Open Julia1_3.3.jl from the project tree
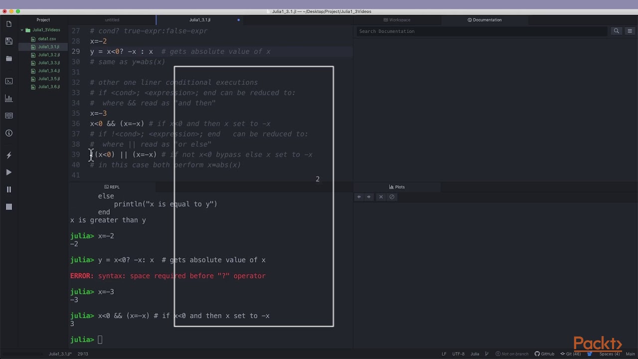 pyautogui.click(x=49, y=63)
